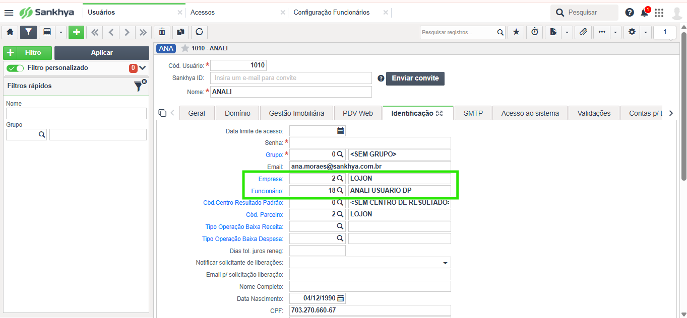Expand Identificação tab to fullscreen

point(440,114)
